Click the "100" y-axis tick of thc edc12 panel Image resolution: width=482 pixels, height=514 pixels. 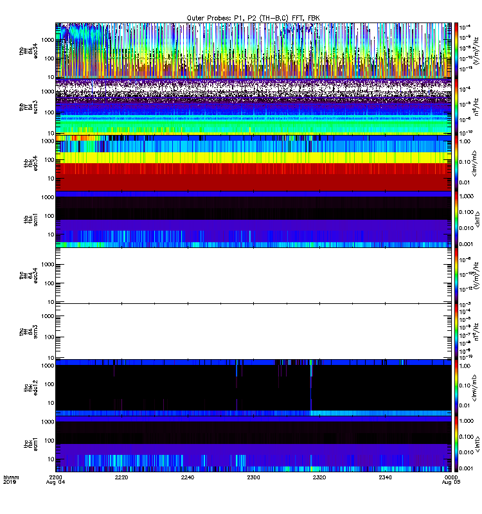[49, 384]
